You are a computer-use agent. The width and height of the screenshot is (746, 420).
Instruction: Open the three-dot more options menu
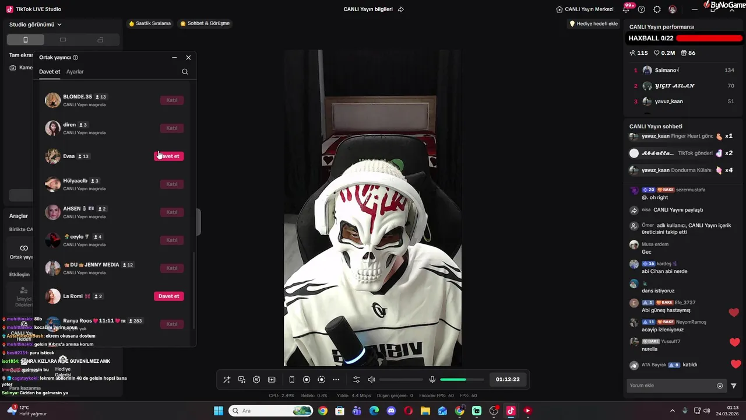336,380
